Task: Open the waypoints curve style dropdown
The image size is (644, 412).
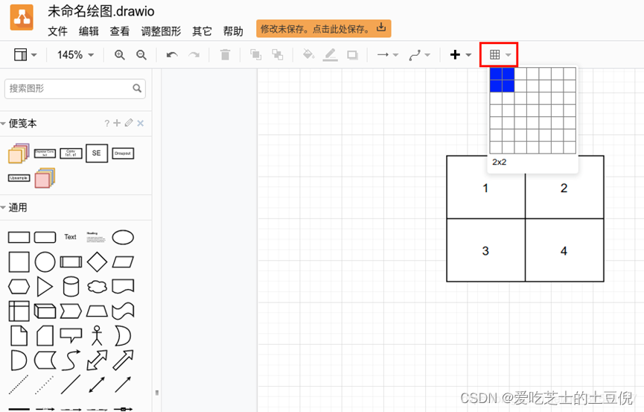Action: coord(419,54)
